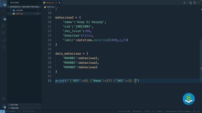Click line number 33 in the gutter
Screen dimensions: 202x113
pos(50,81)
